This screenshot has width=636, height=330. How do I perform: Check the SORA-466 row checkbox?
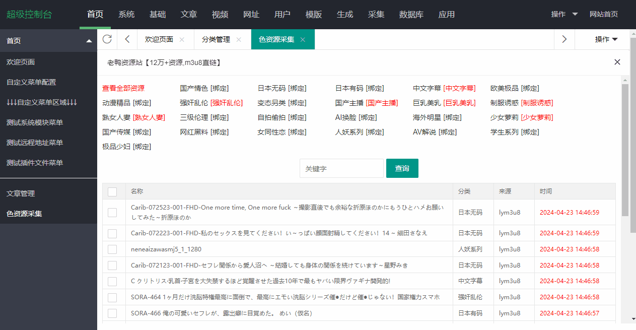click(x=112, y=313)
